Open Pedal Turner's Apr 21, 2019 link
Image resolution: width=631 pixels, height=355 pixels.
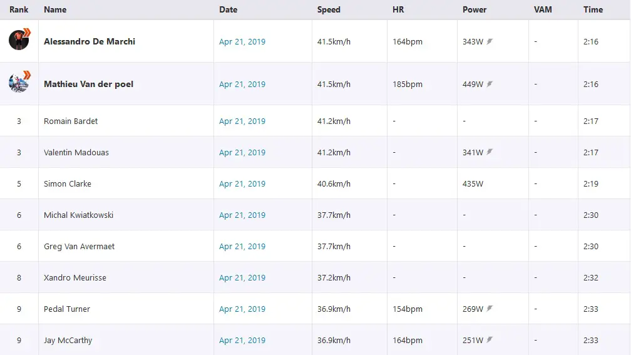(242, 309)
